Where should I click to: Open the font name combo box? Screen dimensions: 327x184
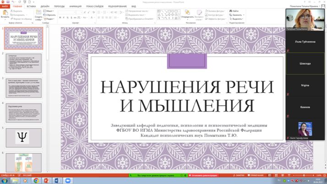tap(67, 12)
